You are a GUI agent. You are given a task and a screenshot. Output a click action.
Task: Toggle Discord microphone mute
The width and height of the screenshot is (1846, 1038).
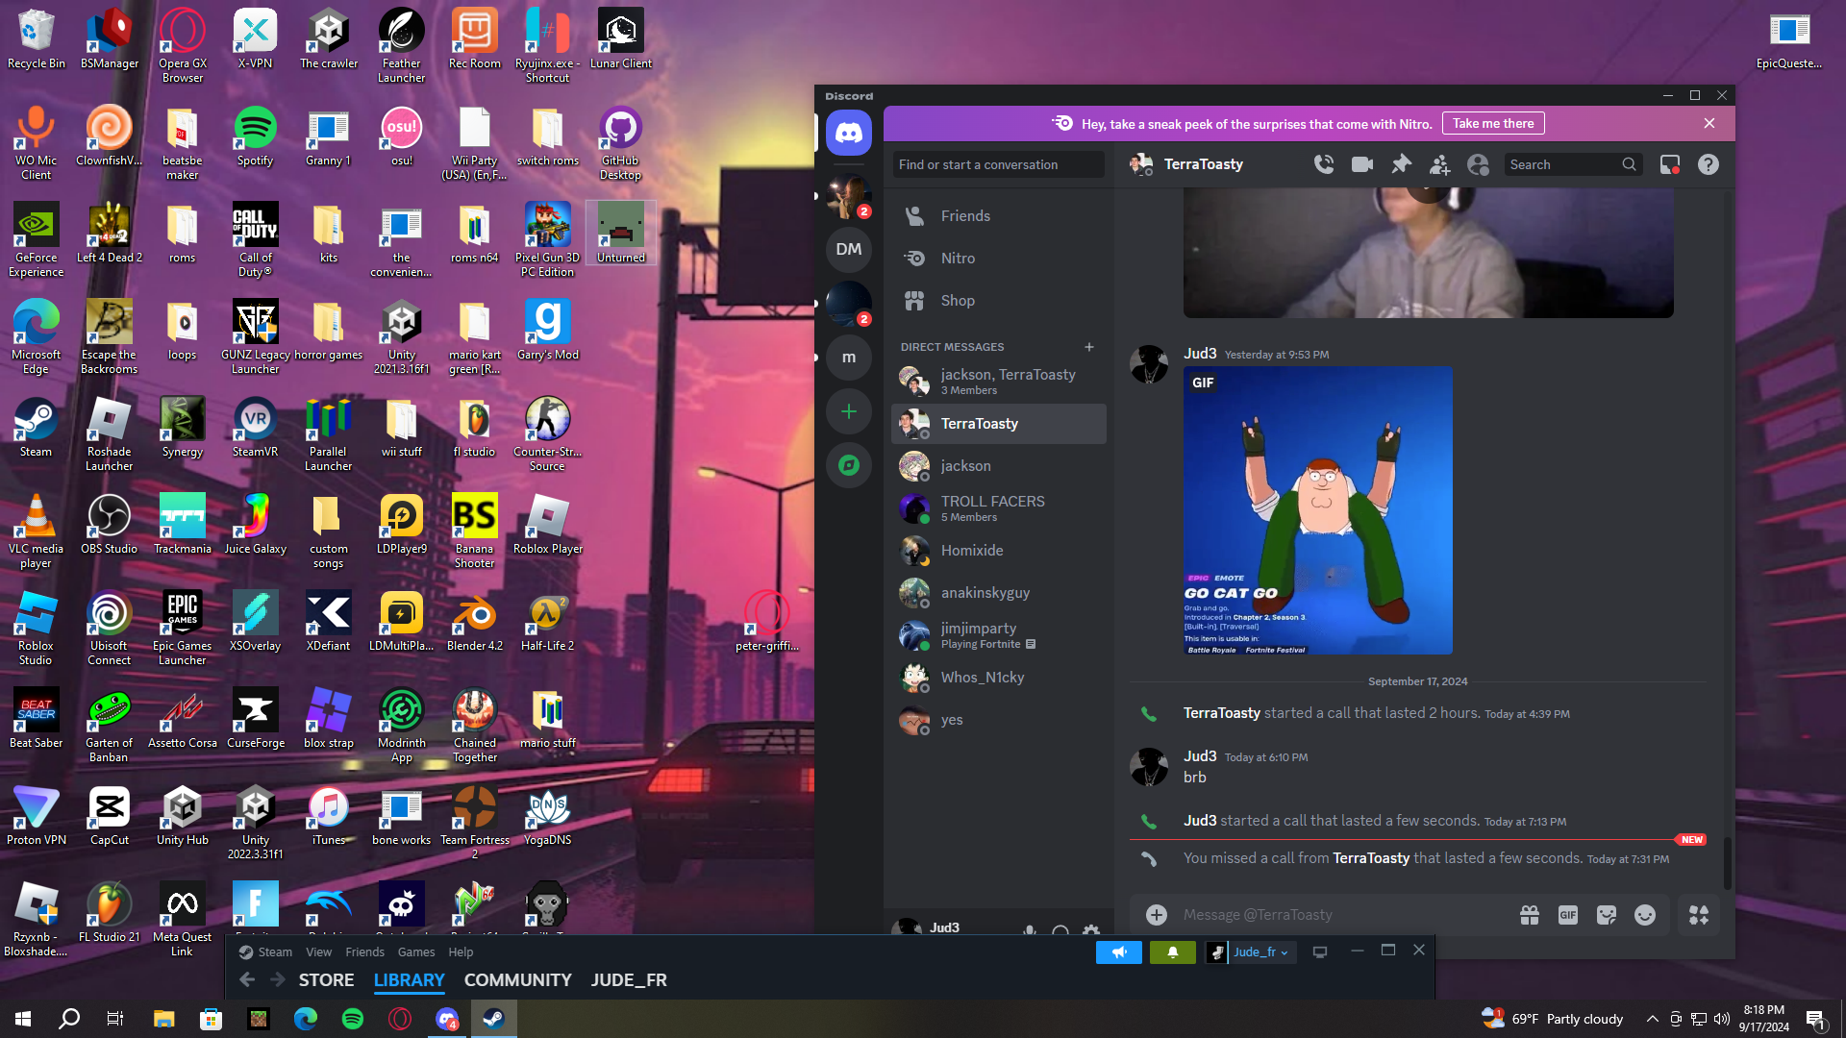[x=1030, y=929]
